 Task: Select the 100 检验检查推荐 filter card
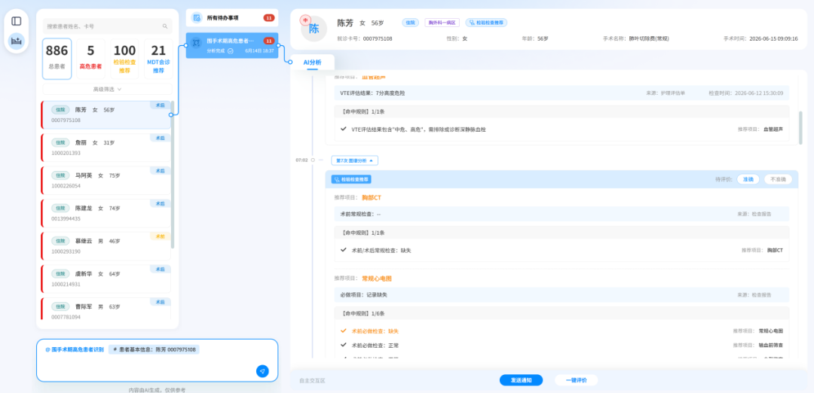[124, 59]
